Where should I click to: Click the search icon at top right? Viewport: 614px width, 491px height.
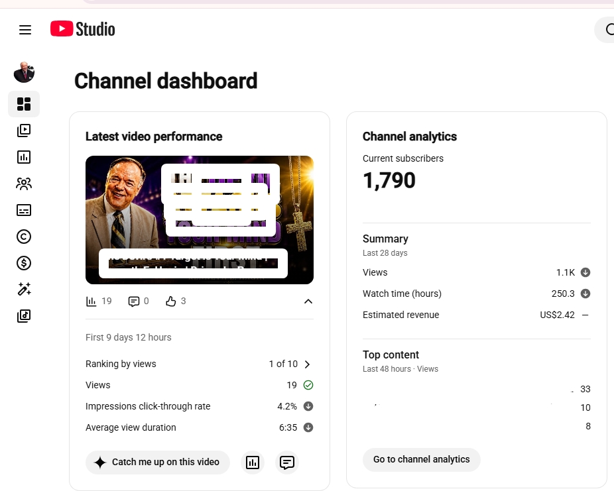(x=609, y=29)
